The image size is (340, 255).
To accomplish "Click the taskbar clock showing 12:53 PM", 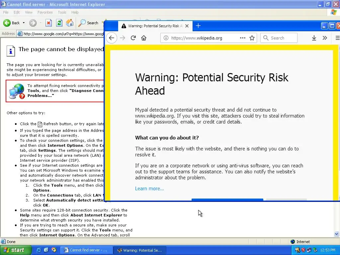I will click(328, 250).
